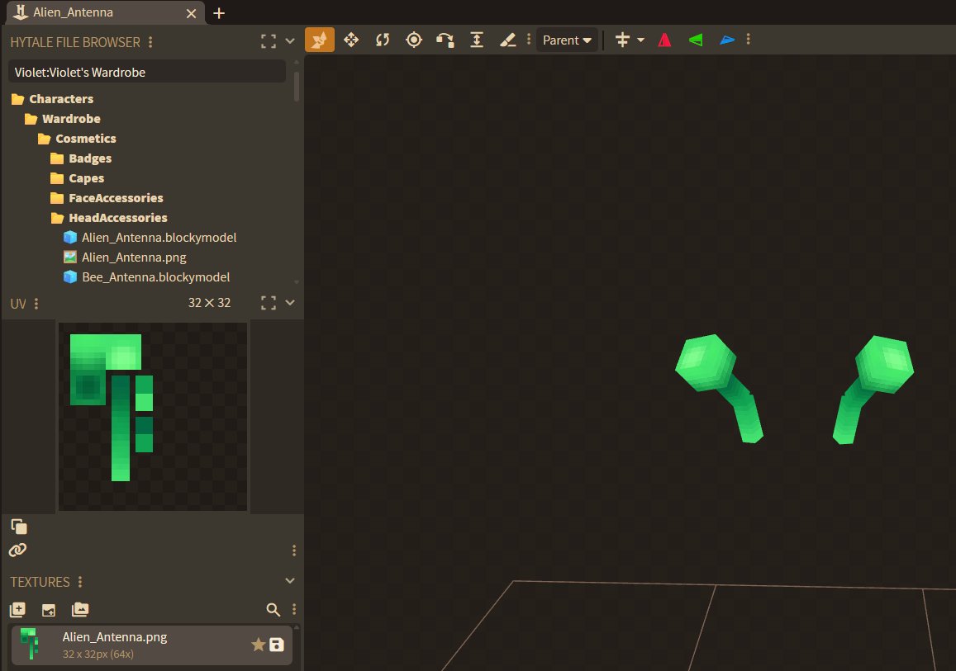Select the Pivot tool
956x671 pixels.
pyautogui.click(x=414, y=40)
